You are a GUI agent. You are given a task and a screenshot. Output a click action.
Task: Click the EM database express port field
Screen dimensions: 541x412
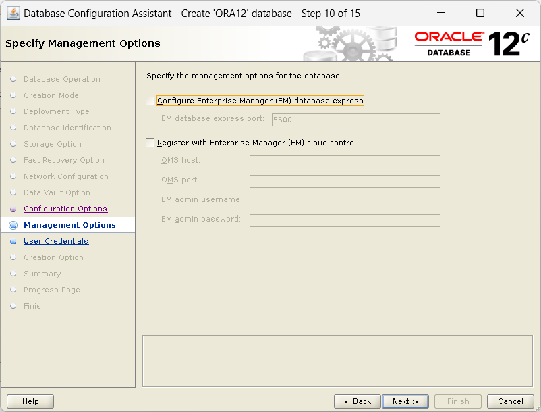click(355, 120)
